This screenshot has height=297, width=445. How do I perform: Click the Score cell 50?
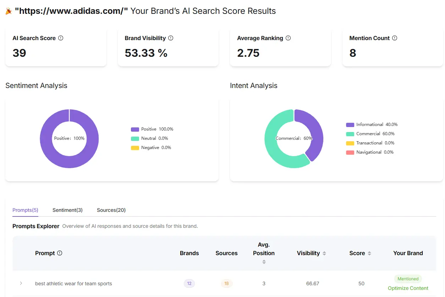[361, 284]
